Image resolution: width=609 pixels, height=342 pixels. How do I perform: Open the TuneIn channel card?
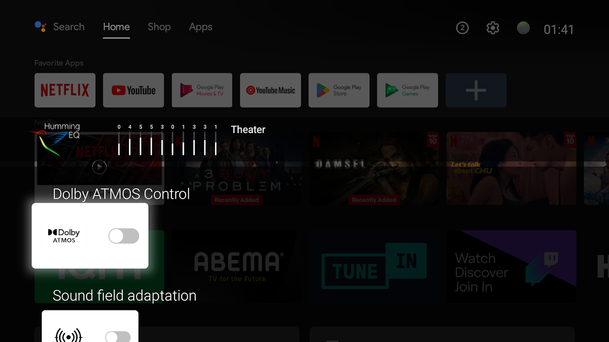[x=374, y=267]
